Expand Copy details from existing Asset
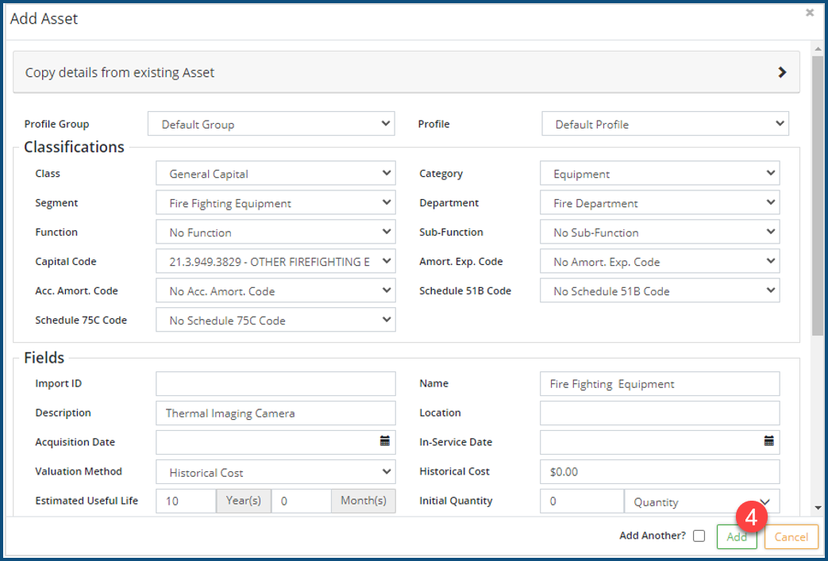 [781, 72]
